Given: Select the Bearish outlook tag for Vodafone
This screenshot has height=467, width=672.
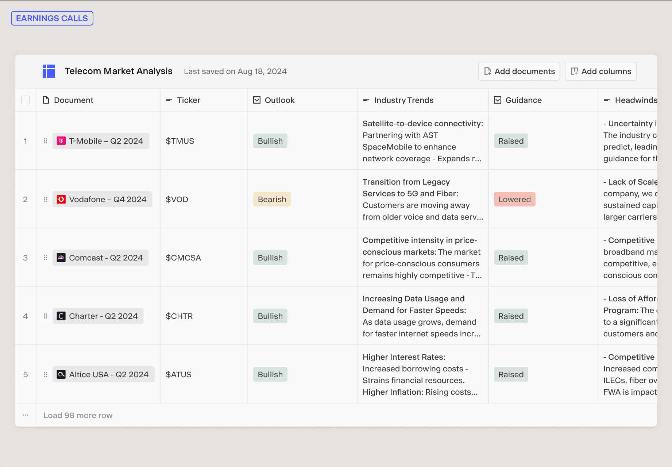Looking at the screenshot, I should click(272, 199).
